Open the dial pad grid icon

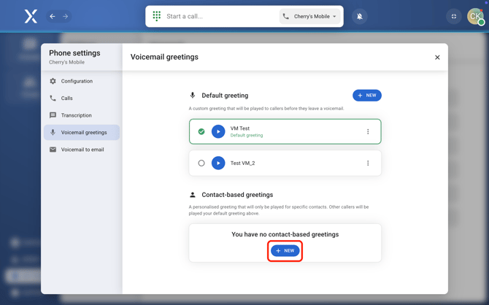coord(157,16)
